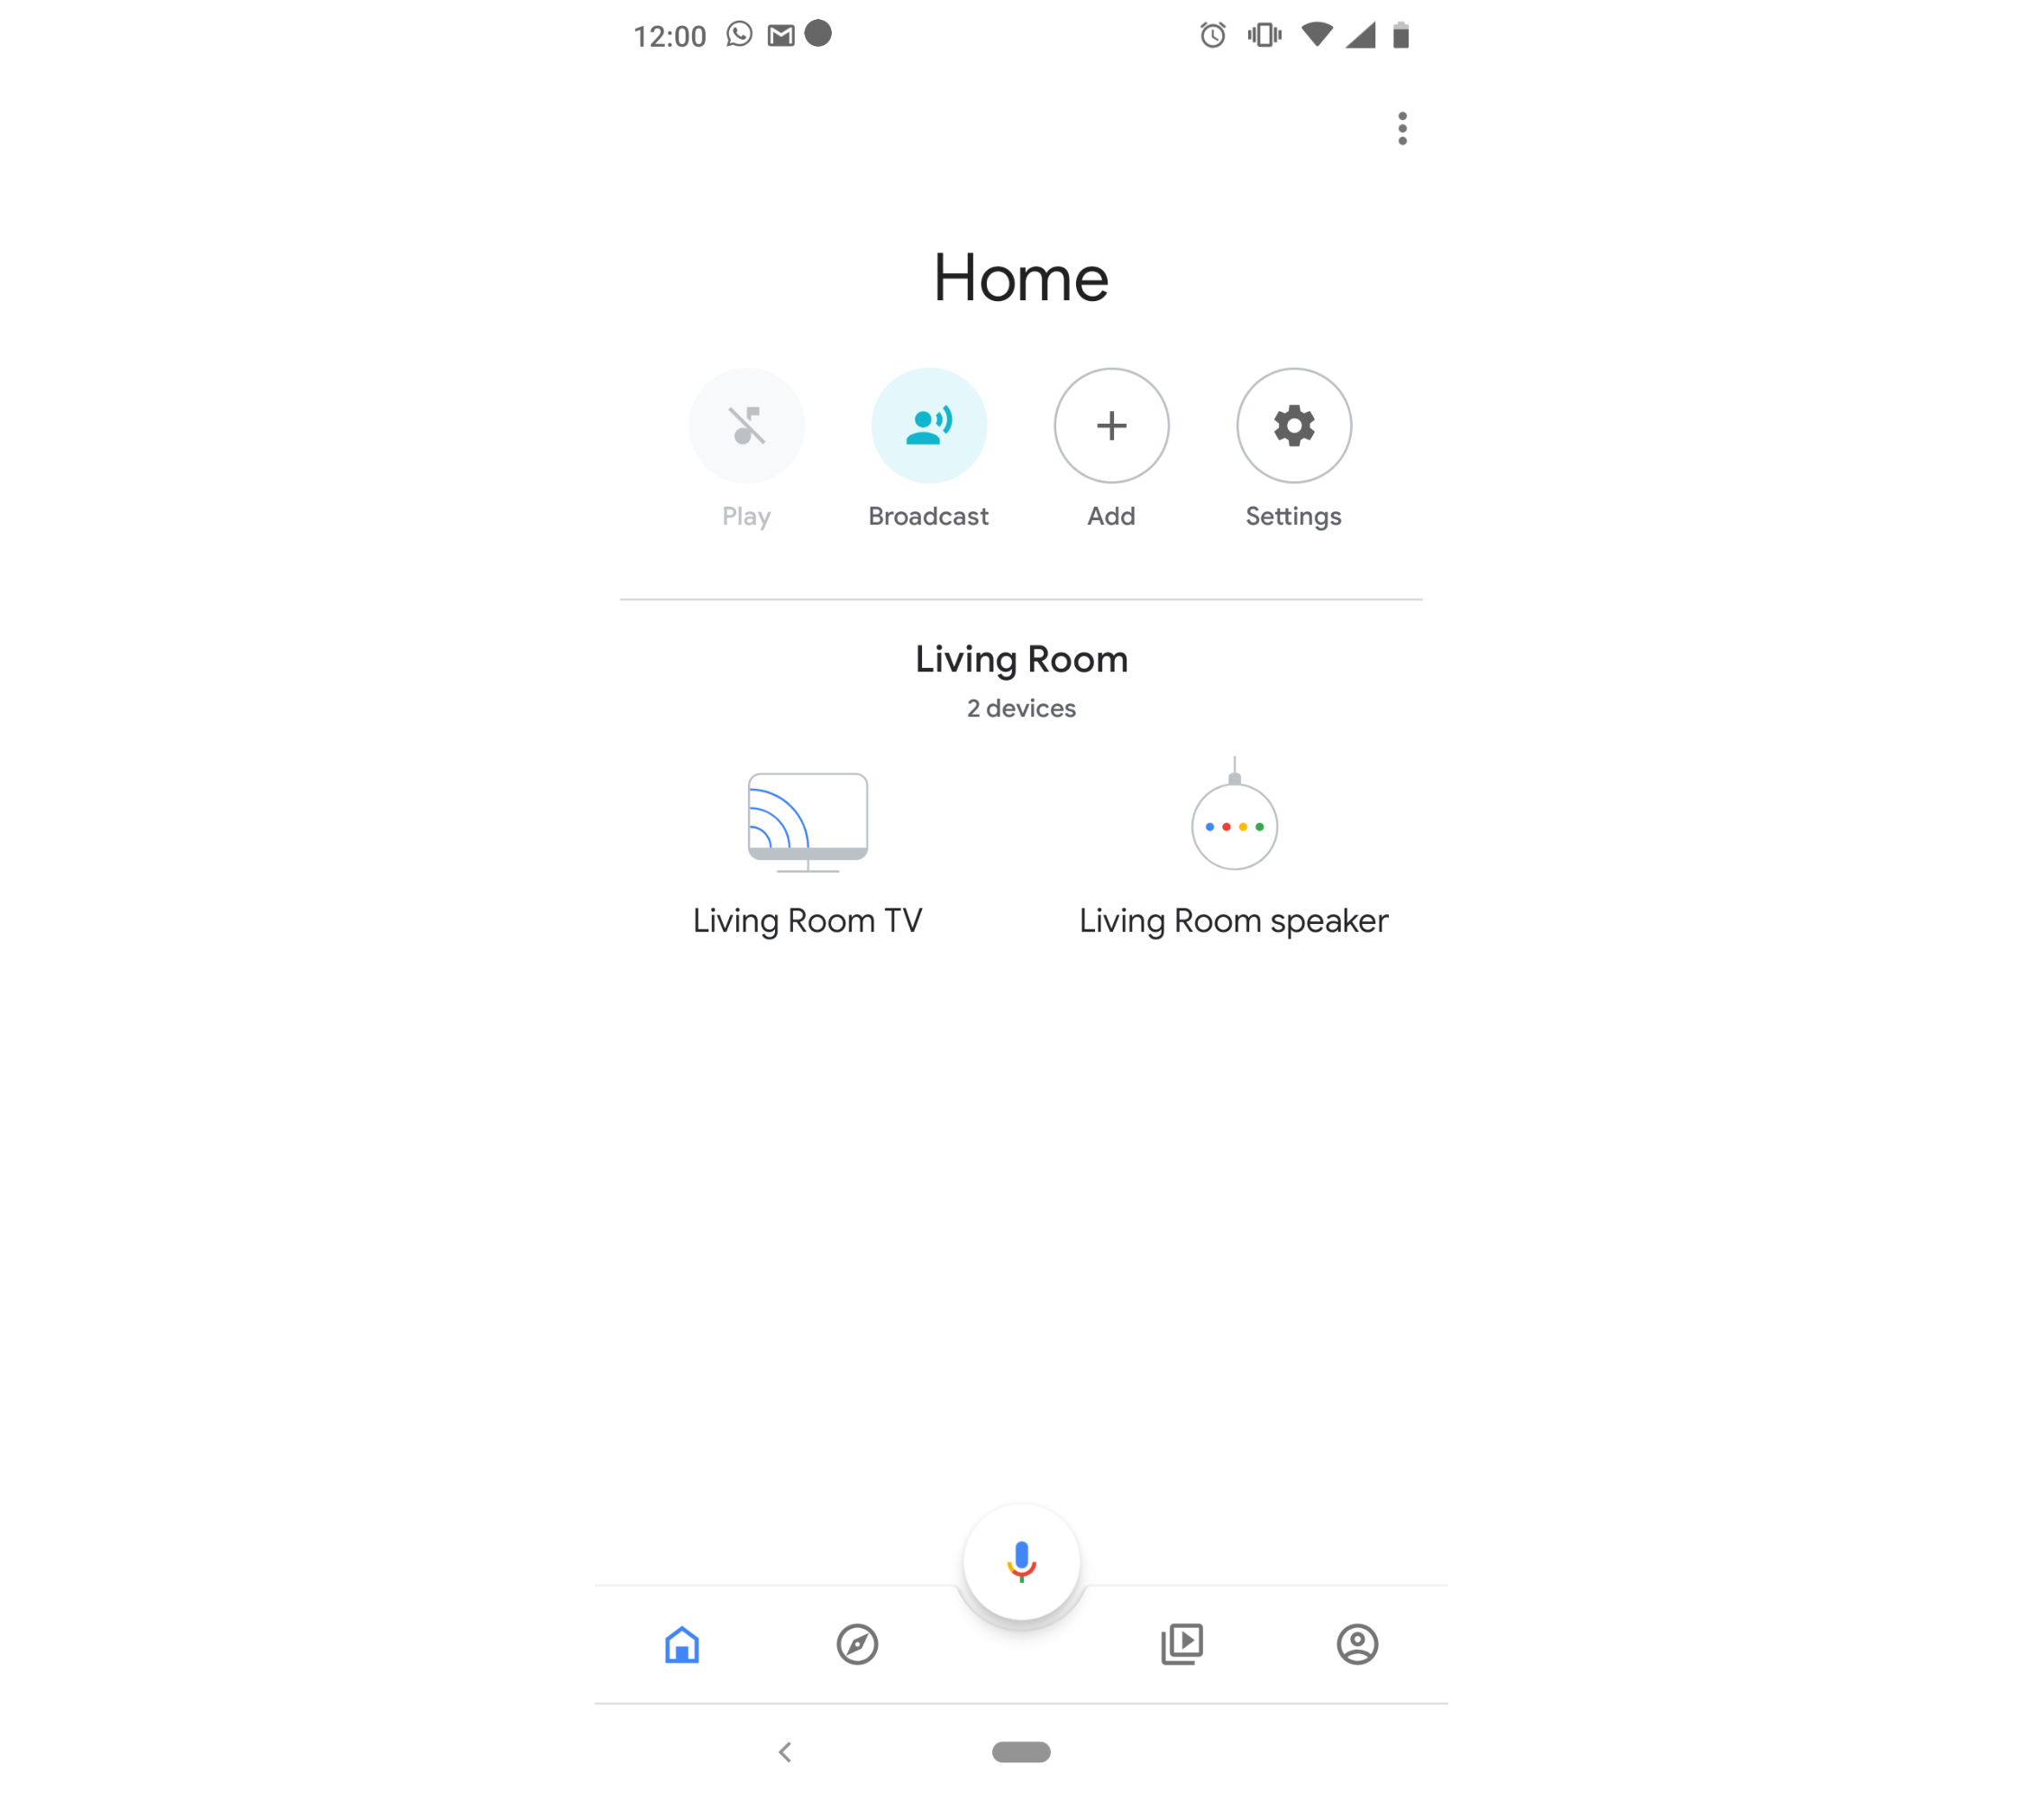
Task: View 2 devices count label
Action: point(1021,708)
